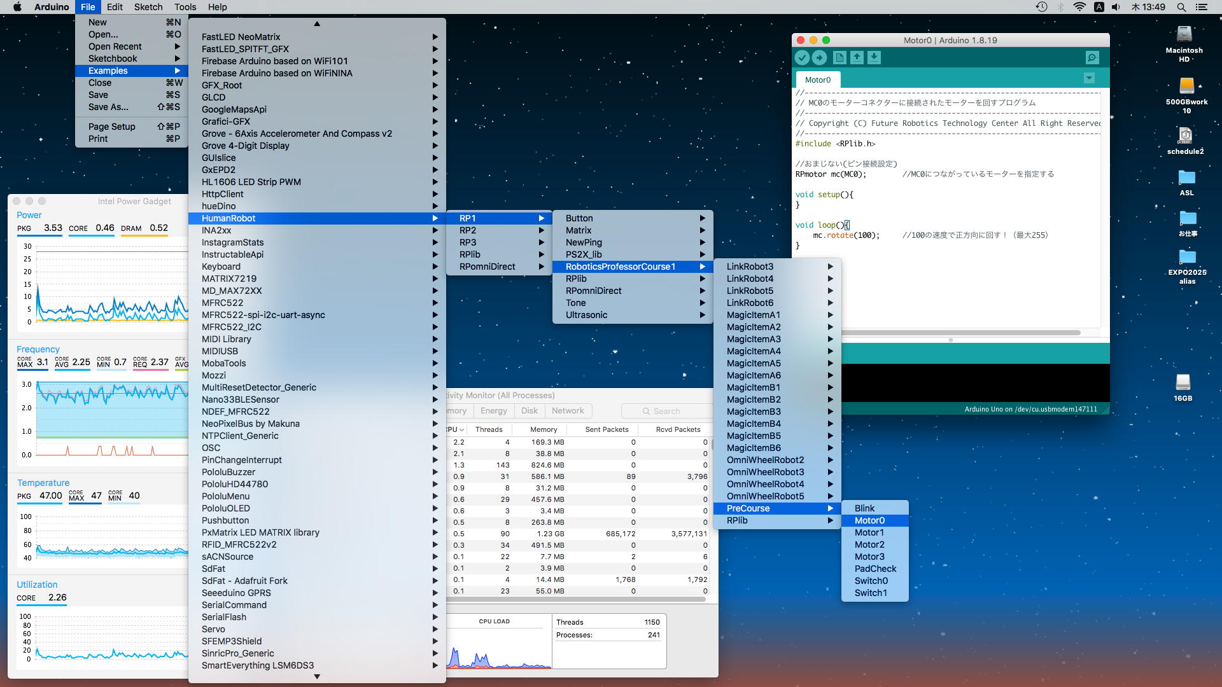Open the Serial Monitor magnifier icon
1222x687 pixels.
click(x=1092, y=58)
